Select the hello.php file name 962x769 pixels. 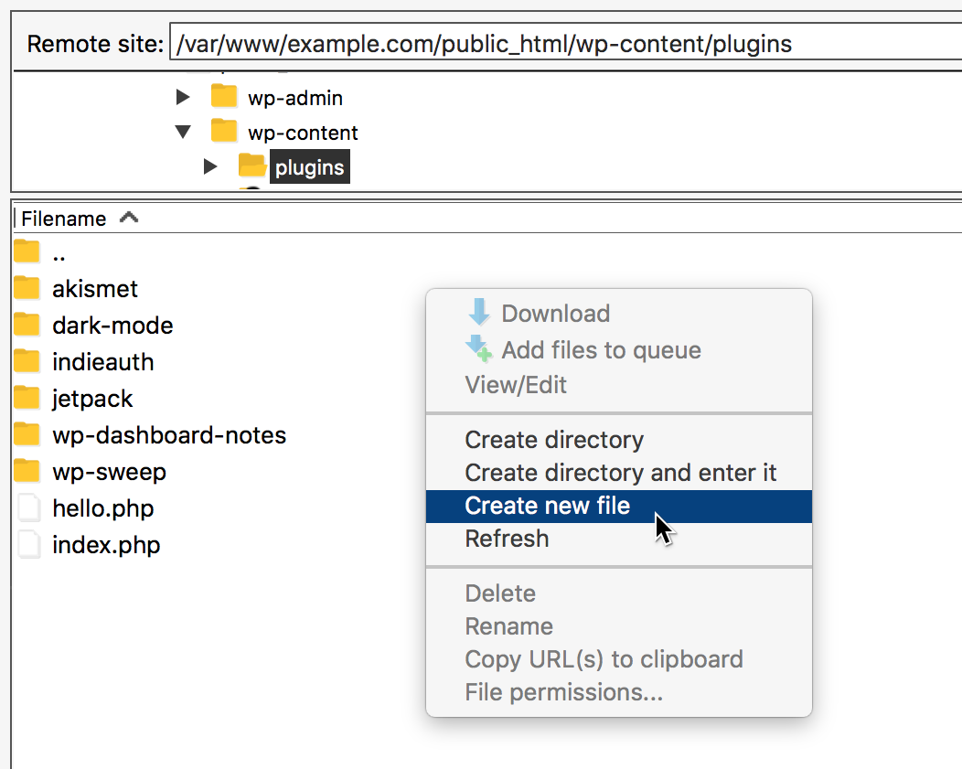[x=103, y=508]
